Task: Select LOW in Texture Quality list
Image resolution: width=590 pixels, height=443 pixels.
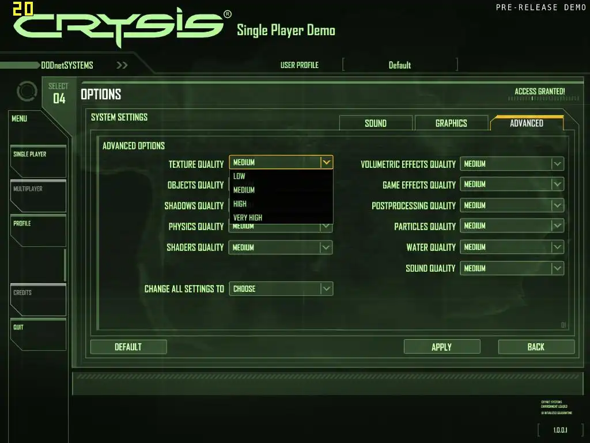Action: [281, 176]
